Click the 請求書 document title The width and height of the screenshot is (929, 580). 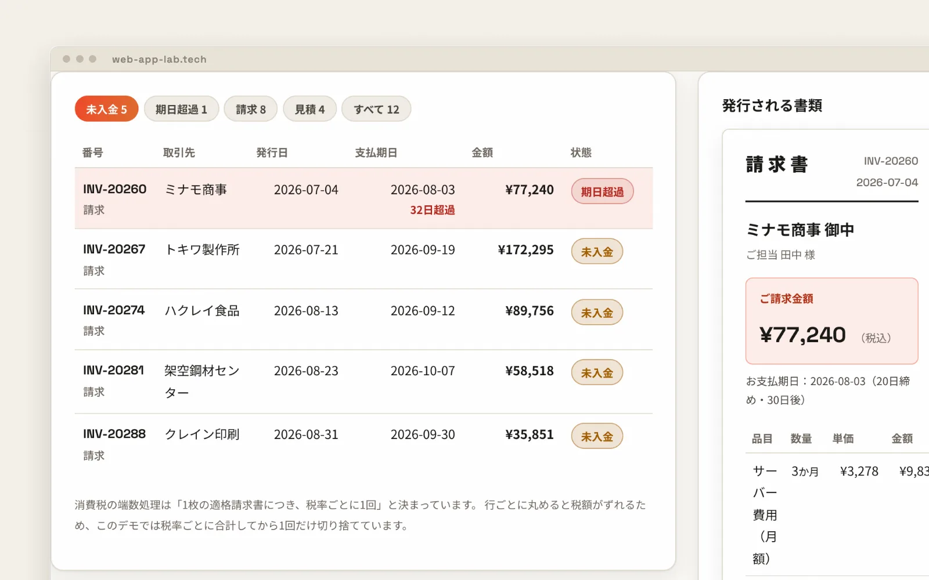tap(777, 165)
